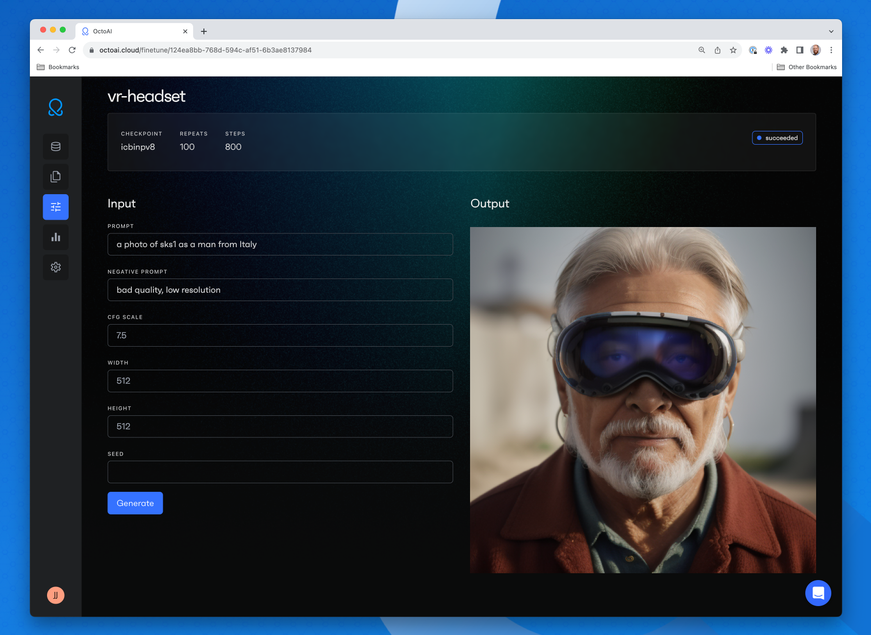Open Chrome extensions puzzle icon
Viewport: 871px width, 635px height.
point(784,50)
